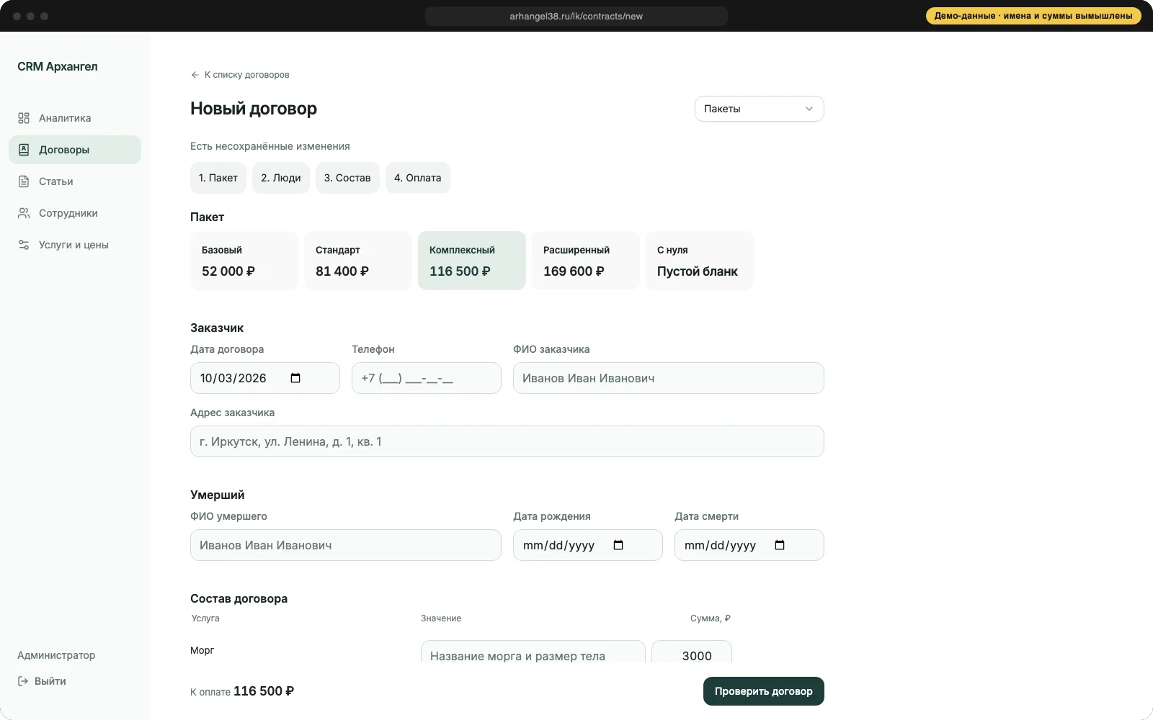Click the CRM Архангел logo text
Viewport: 1153px width, 720px height.
click(58, 66)
